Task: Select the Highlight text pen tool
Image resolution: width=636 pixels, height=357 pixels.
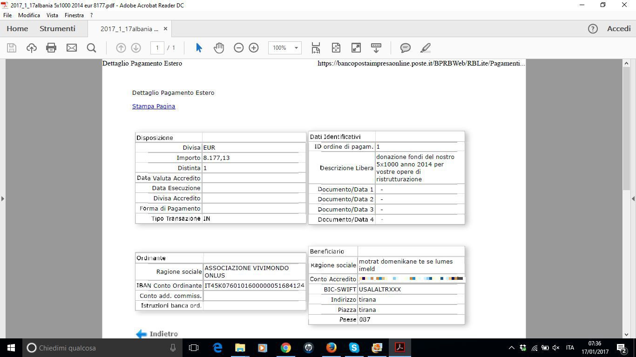Action: (x=425, y=48)
